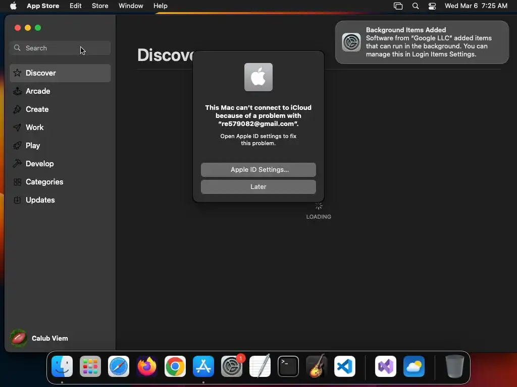
Task: Close the App Store window
Action: [18, 28]
